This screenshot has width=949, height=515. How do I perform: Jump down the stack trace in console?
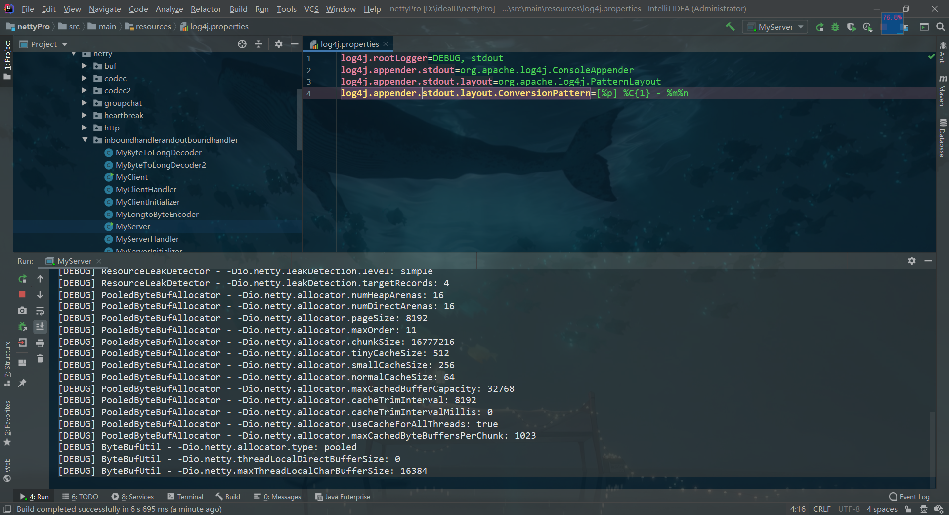pos(40,295)
